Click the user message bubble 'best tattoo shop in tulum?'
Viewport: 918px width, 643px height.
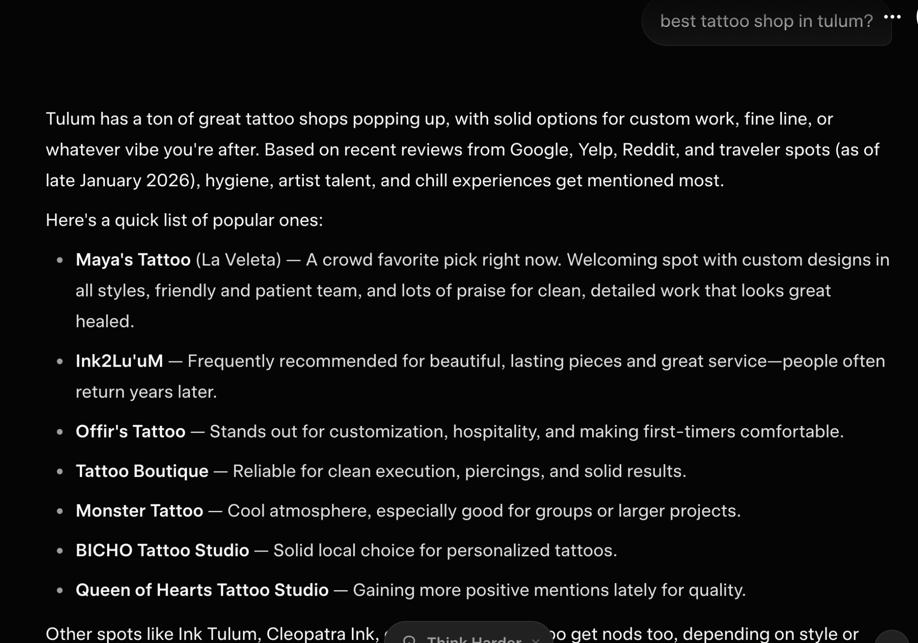click(766, 21)
